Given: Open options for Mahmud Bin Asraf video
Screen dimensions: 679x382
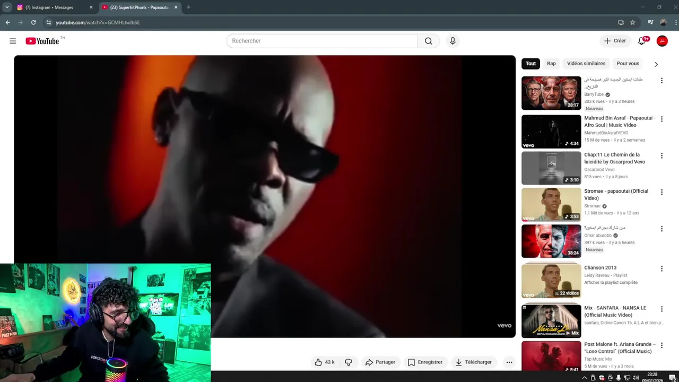Looking at the screenshot, I should pyautogui.click(x=661, y=119).
